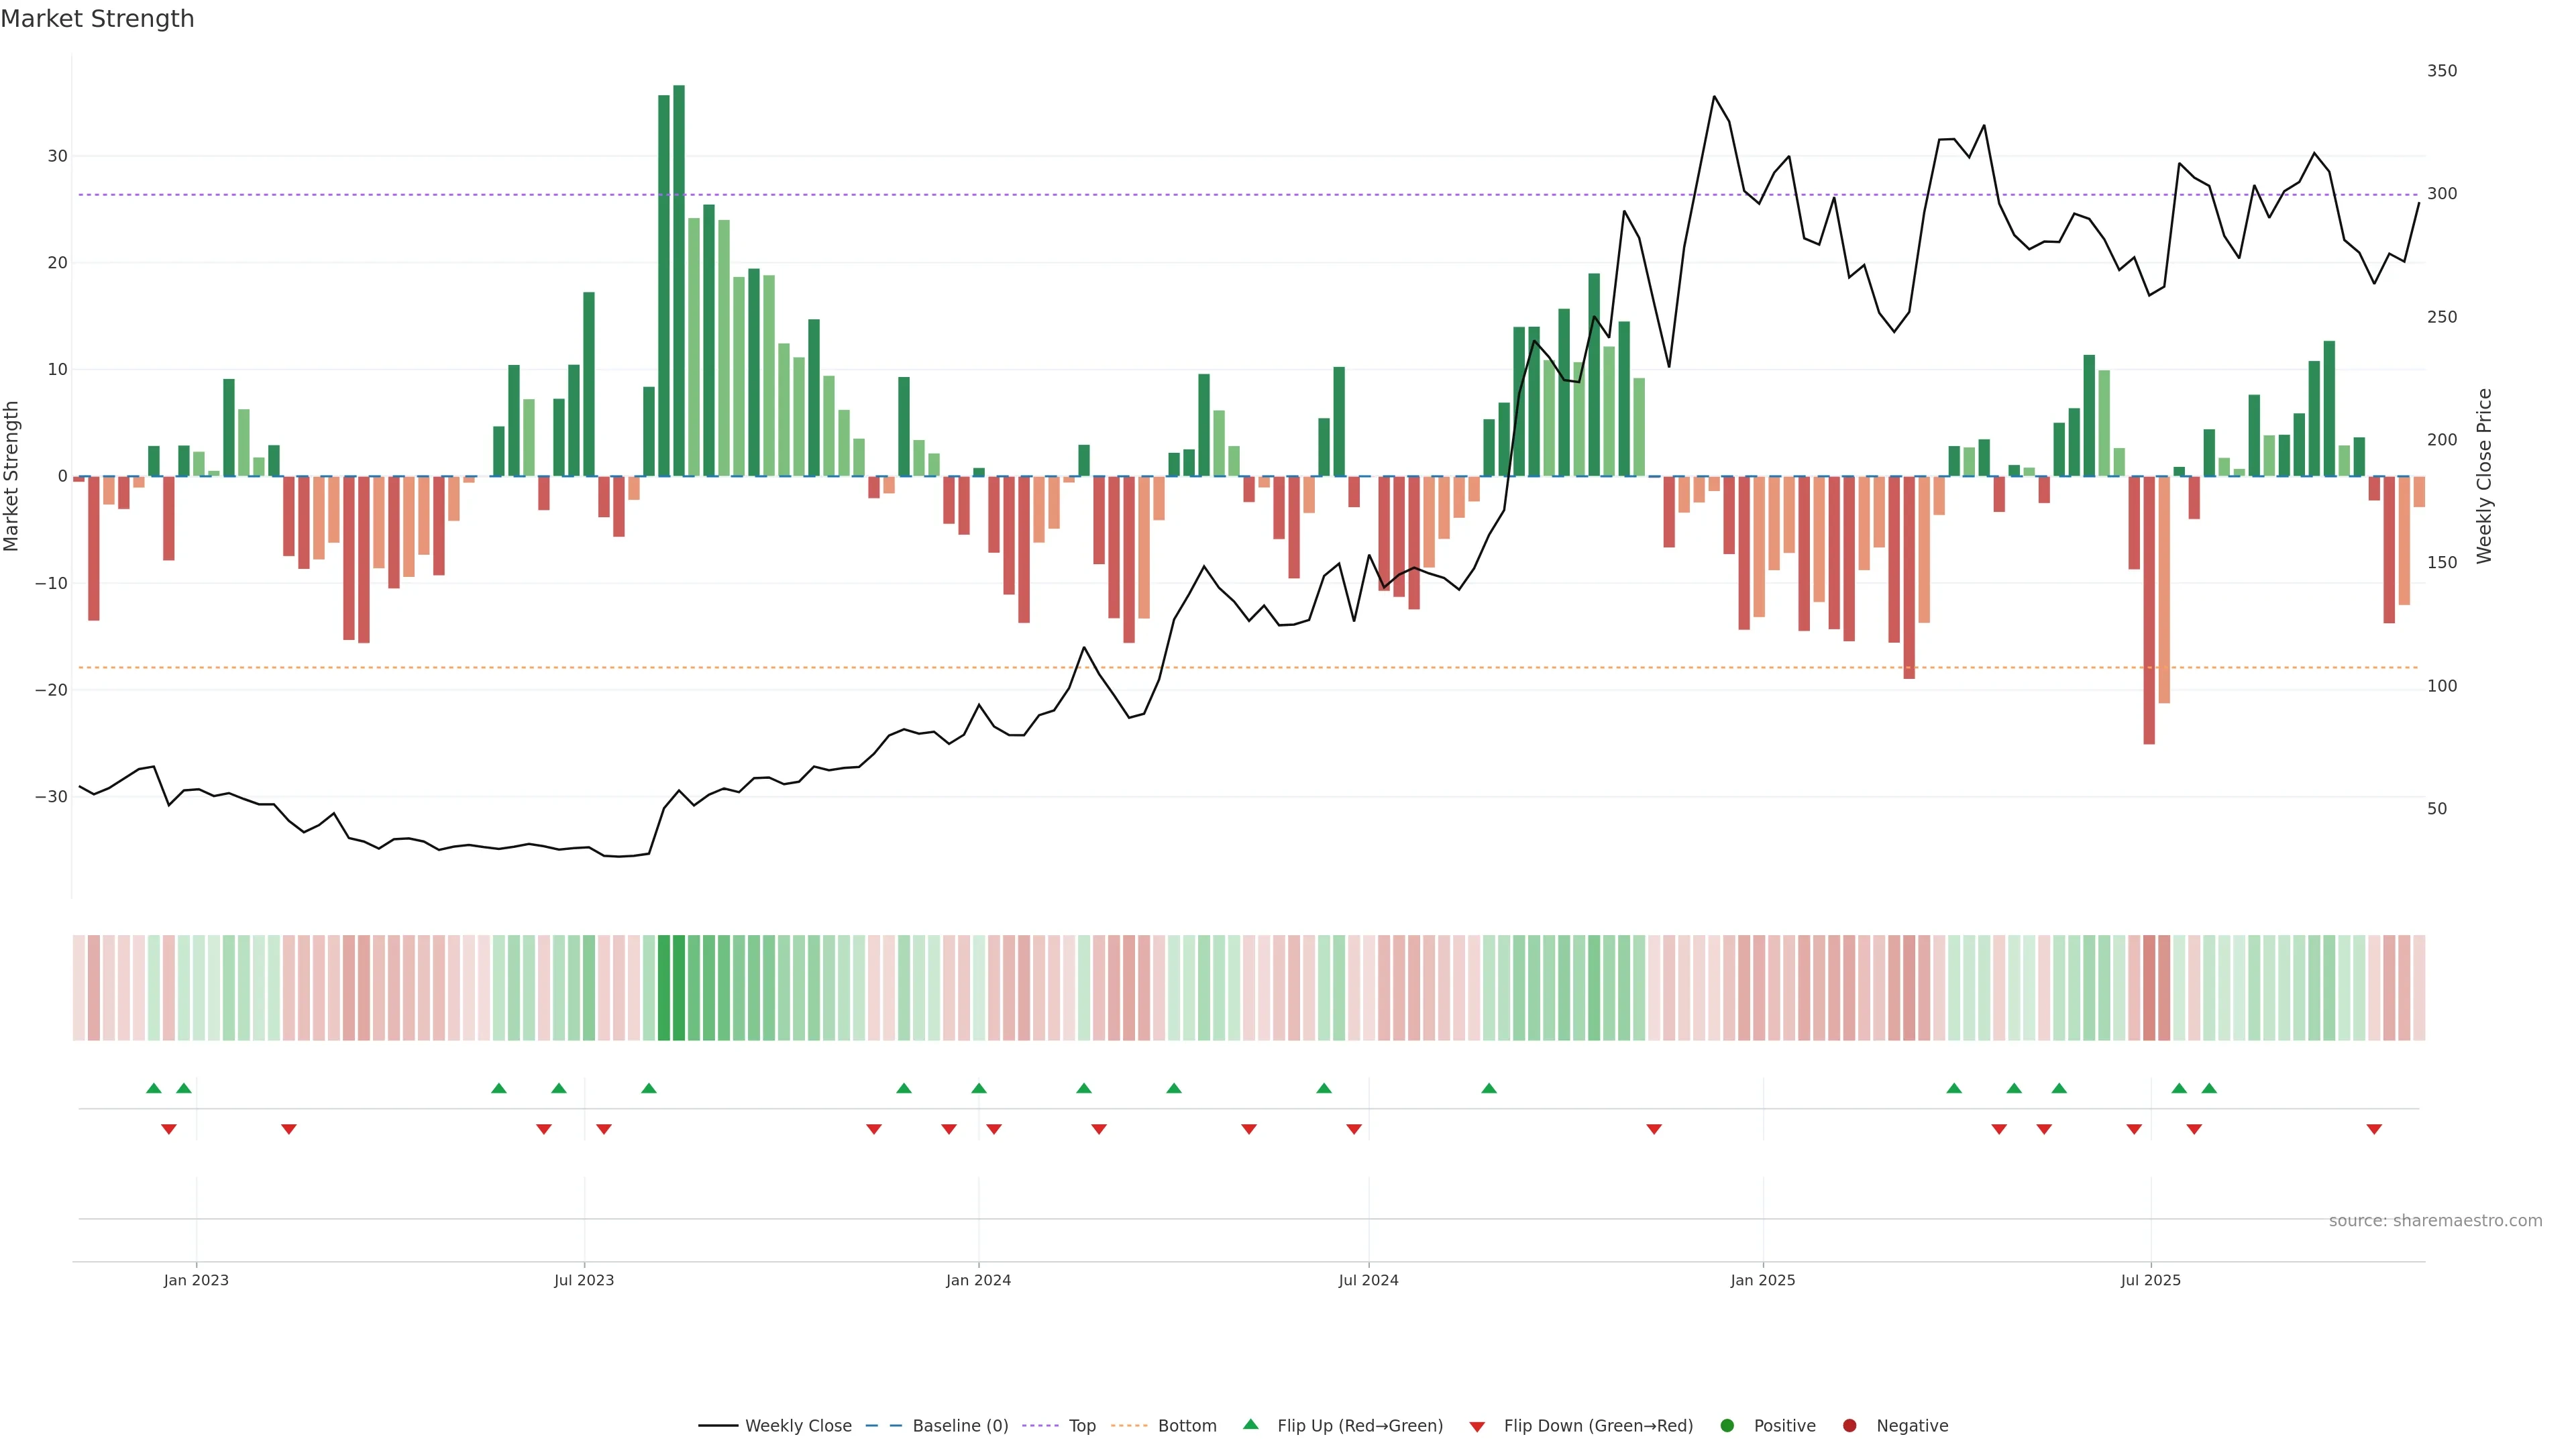Click the Jul 2023 x-axis label
The height and width of the screenshot is (1449, 2576).
tap(584, 1280)
